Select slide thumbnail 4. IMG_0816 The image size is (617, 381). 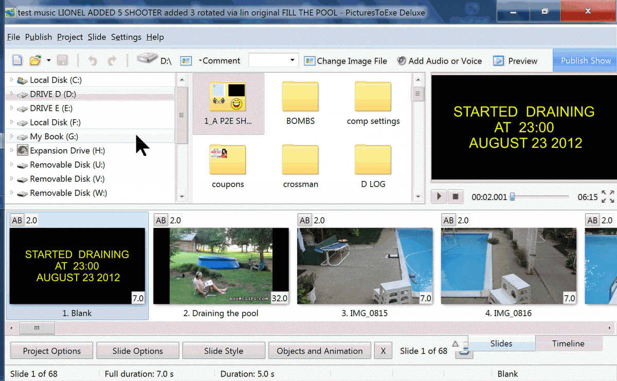tap(509, 266)
